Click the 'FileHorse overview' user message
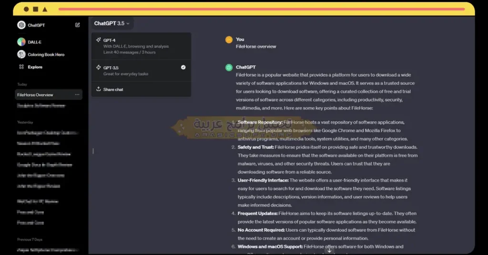This screenshot has width=488, height=255. 256,46
